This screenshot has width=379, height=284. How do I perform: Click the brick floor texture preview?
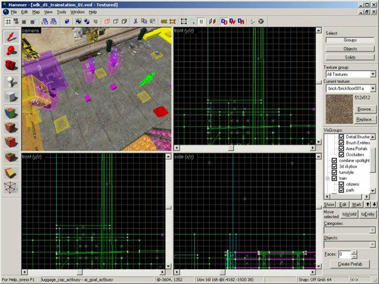339,109
